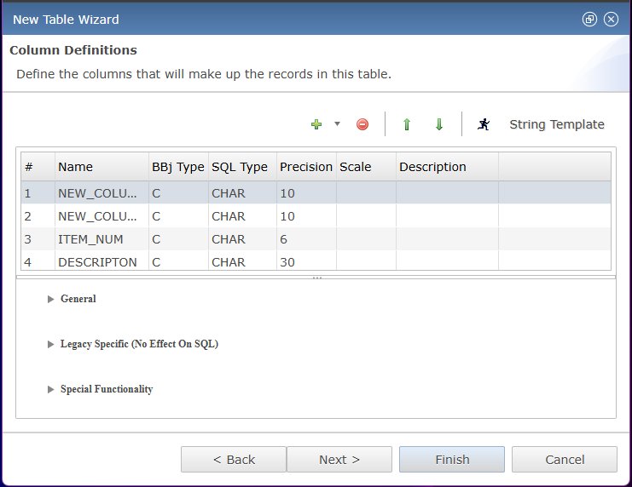Click the Cancel button
The width and height of the screenshot is (632, 487).
point(565,460)
